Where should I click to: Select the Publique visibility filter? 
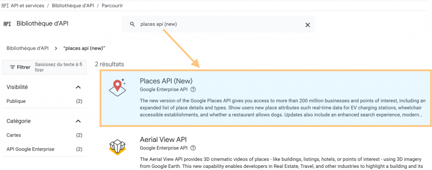pos(16,101)
